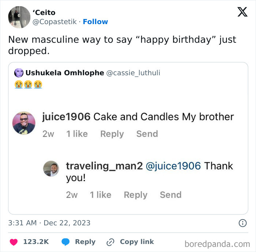Click the @juice1906 mention link

[x=173, y=166]
